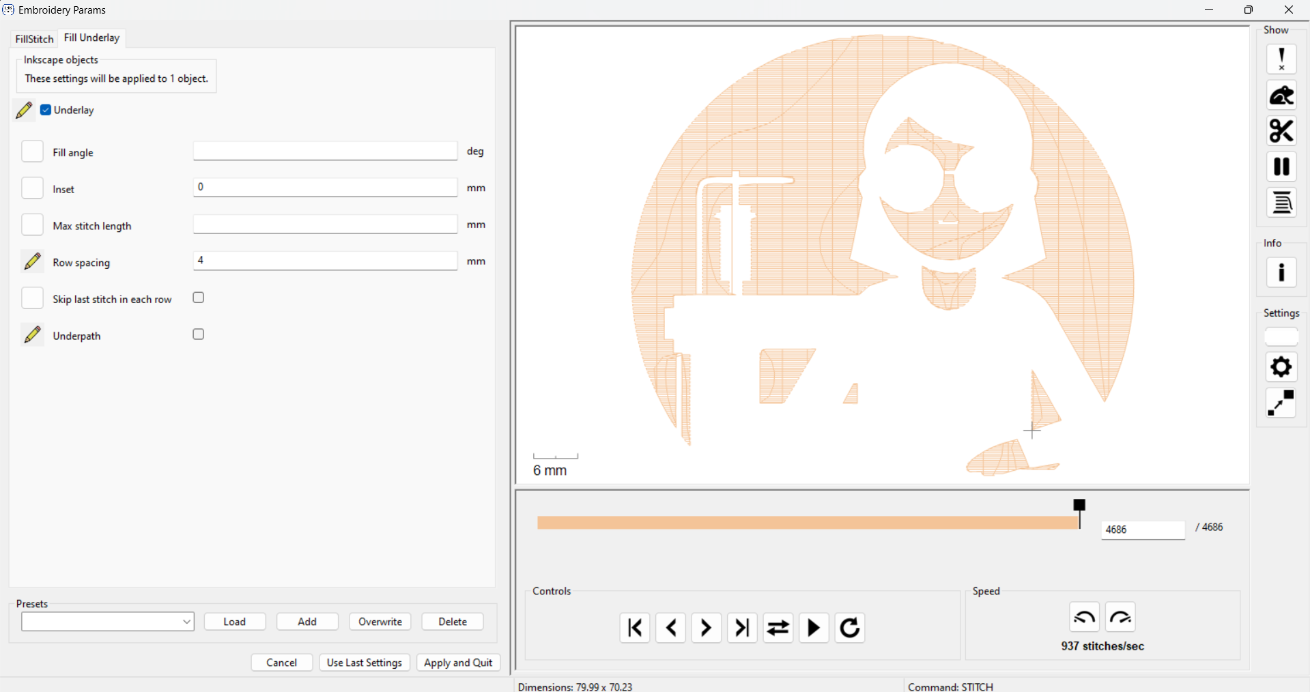
Task: Disable the Underlay checkbox
Action: coord(46,110)
